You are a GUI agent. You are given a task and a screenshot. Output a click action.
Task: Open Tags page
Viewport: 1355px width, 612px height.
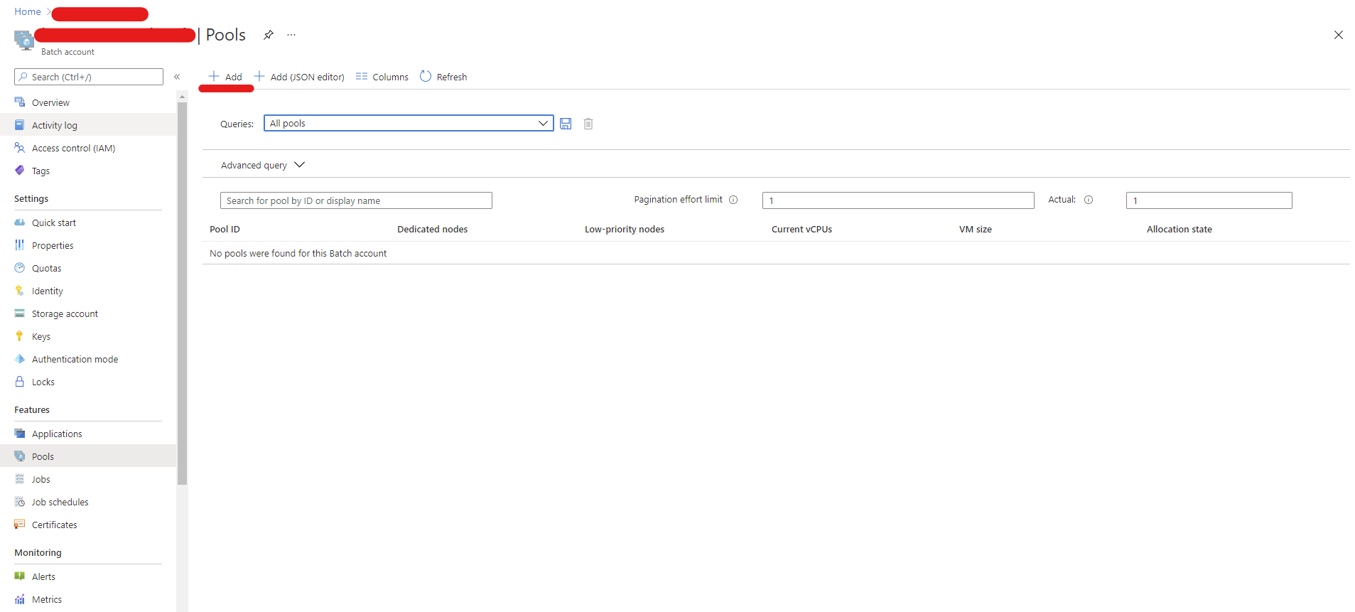88,171
